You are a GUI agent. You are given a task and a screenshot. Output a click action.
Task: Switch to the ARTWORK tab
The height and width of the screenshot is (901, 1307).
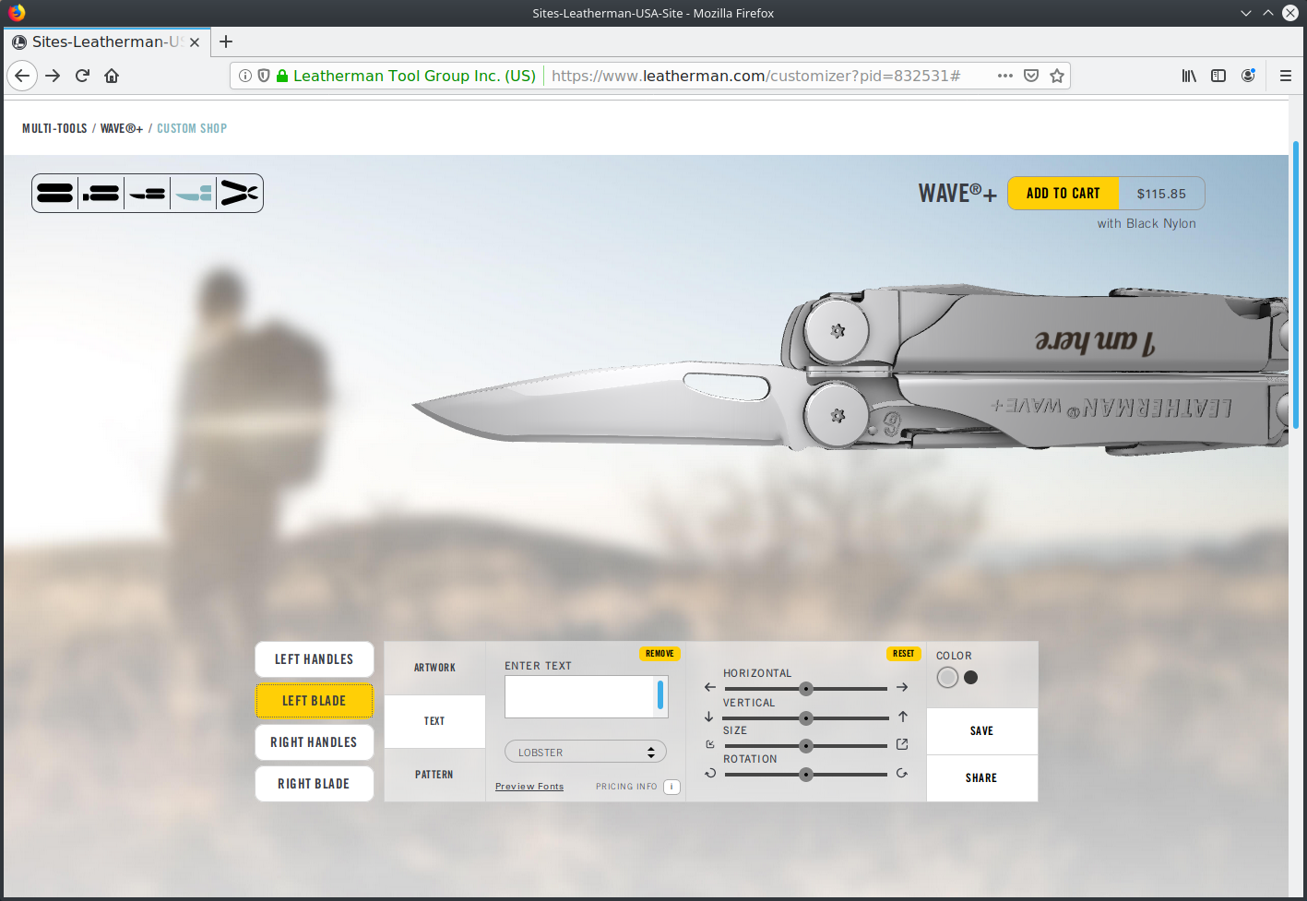tap(434, 668)
